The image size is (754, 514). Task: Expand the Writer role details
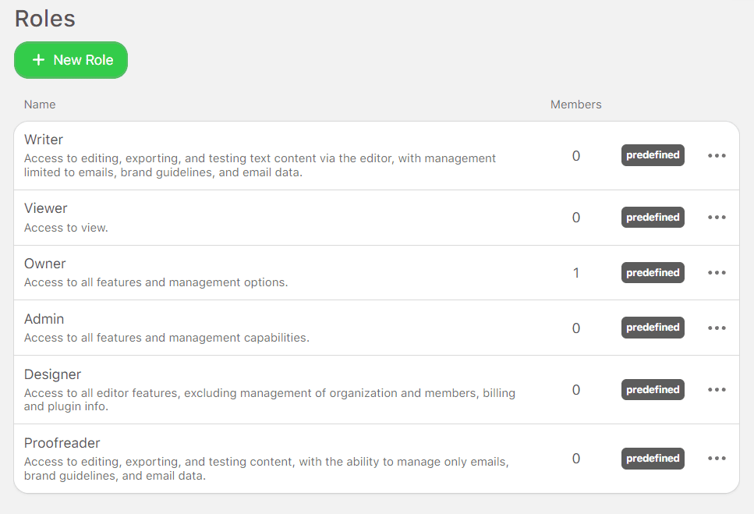tap(43, 140)
